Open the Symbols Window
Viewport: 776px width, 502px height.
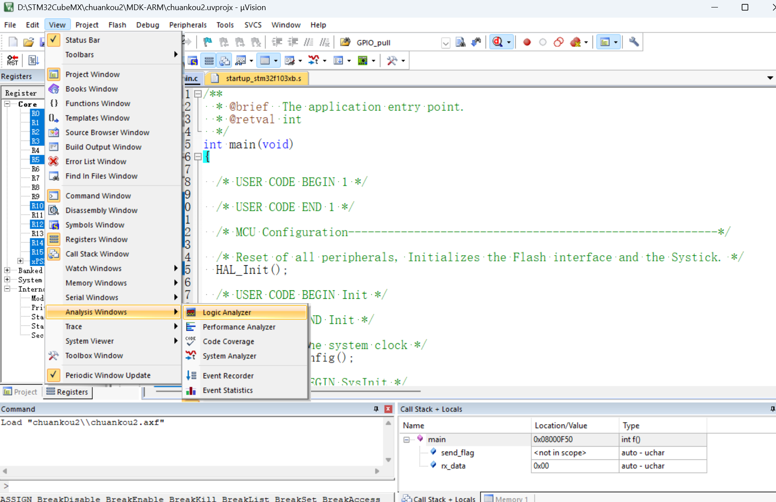pyautogui.click(x=113, y=225)
